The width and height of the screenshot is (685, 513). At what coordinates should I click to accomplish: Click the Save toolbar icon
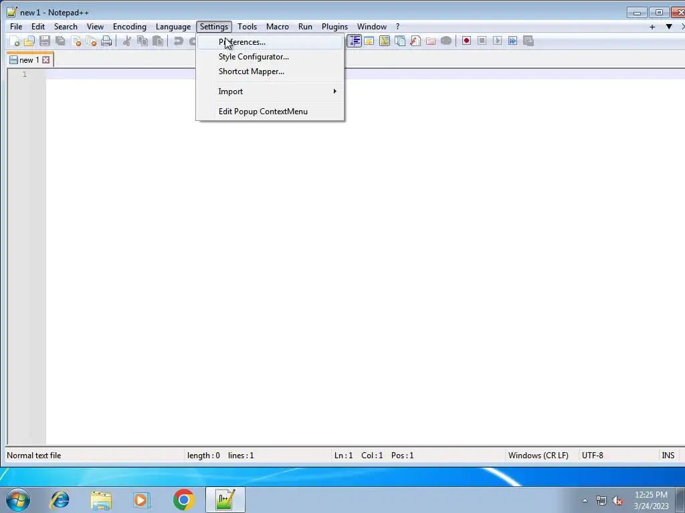pos(45,41)
